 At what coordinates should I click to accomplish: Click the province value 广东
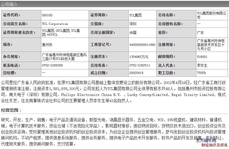(x=200, y=33)
